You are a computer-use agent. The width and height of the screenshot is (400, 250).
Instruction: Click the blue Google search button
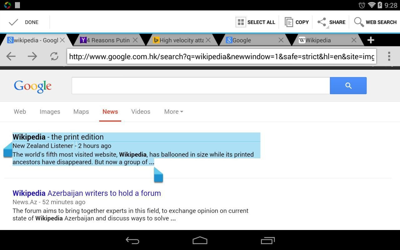348,86
